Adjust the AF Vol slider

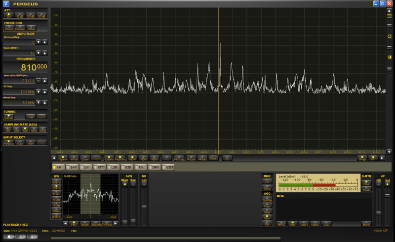click(x=387, y=195)
